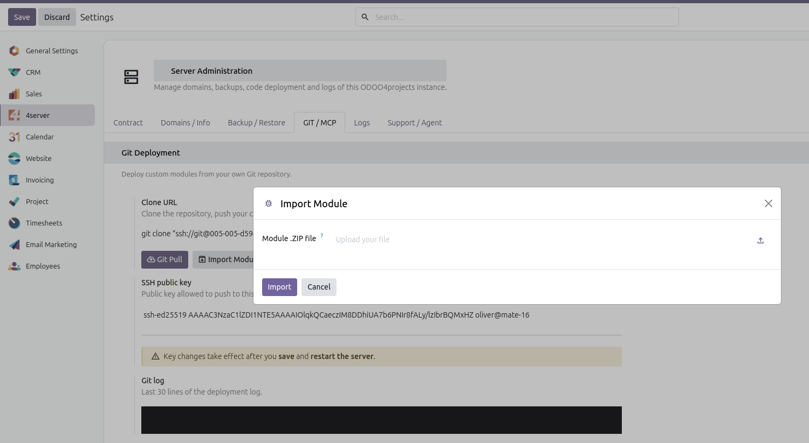
Task: Click the git clone URL text
Action: [x=197, y=234]
